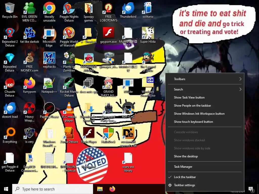Select the AGGRESSIVE AVIANS angry bird icon
Viewport: 259px width, 194px height.
point(89,58)
